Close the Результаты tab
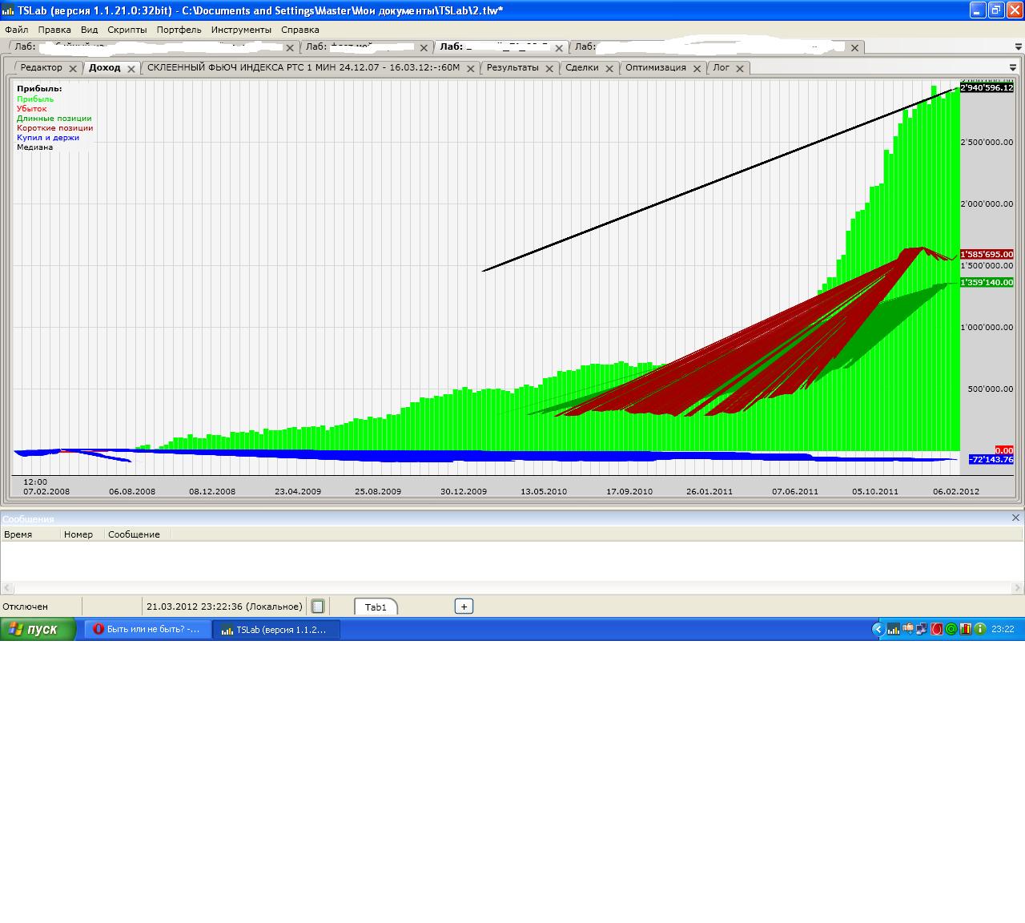 click(550, 69)
